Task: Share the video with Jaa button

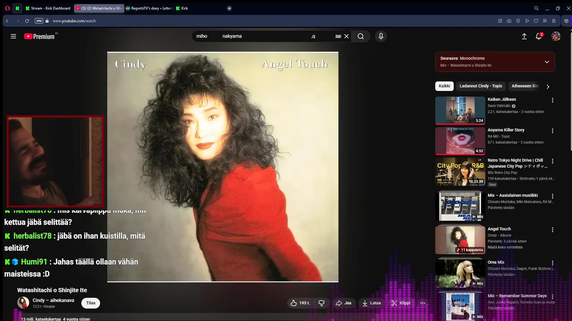Action: click(x=343, y=303)
